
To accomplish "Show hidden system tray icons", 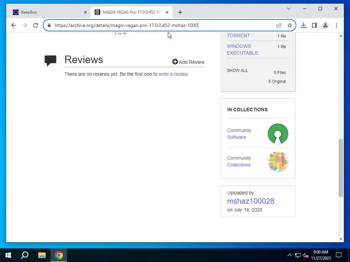I will coord(289,255).
